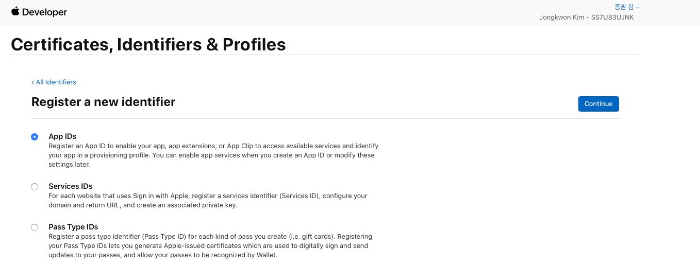Select the Services IDs radio button

(35, 187)
